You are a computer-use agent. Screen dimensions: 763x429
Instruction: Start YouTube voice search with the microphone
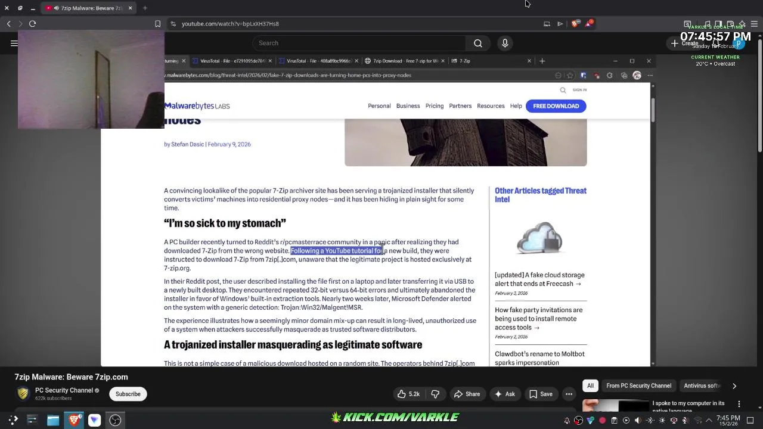pyautogui.click(x=505, y=43)
